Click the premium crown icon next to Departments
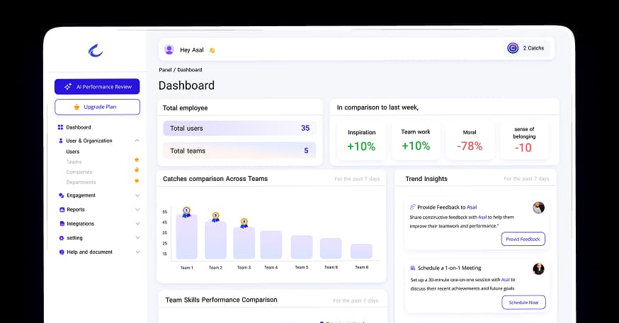 click(x=137, y=182)
